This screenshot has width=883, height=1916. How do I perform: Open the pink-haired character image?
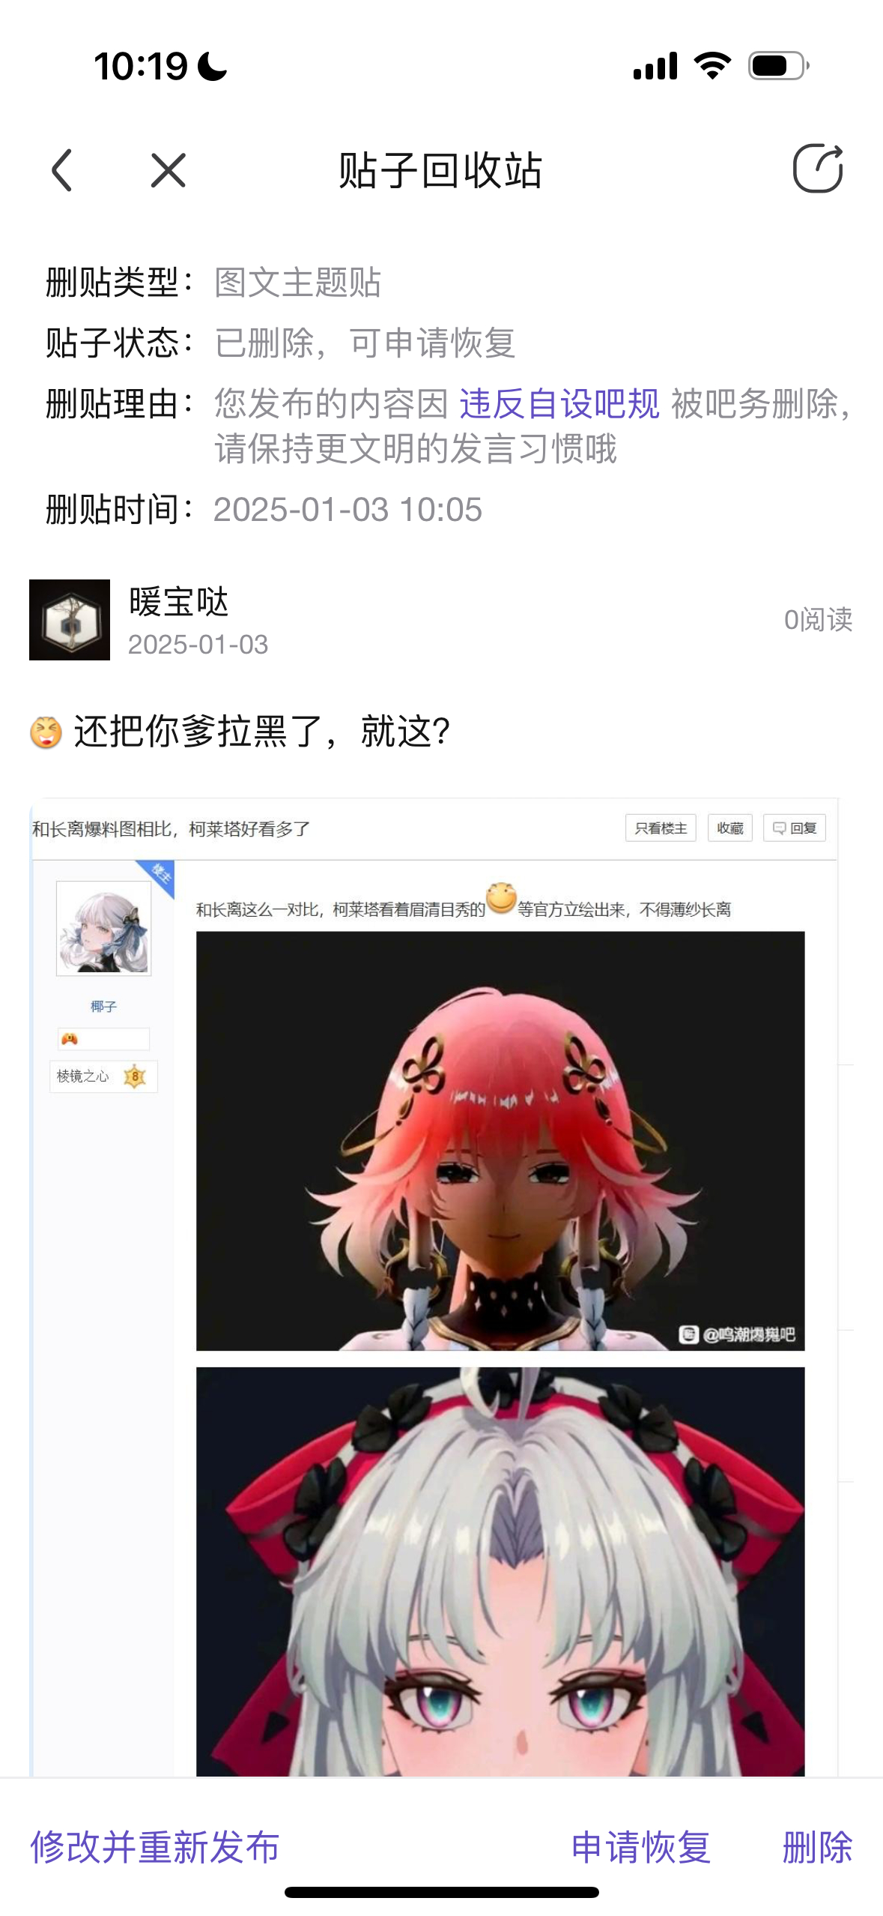tap(500, 1141)
